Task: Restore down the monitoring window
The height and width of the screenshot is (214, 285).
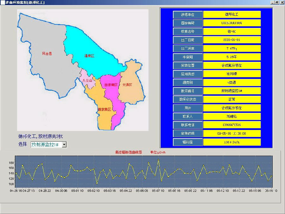Action: [277, 2]
